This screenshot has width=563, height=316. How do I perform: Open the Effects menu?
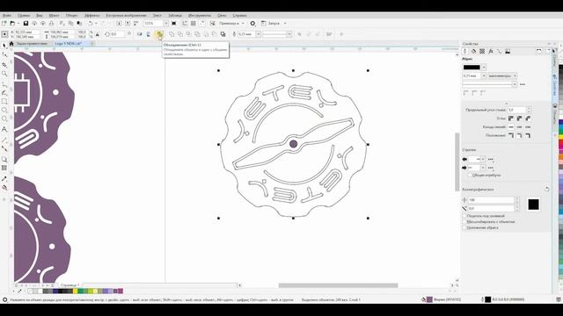92,16
